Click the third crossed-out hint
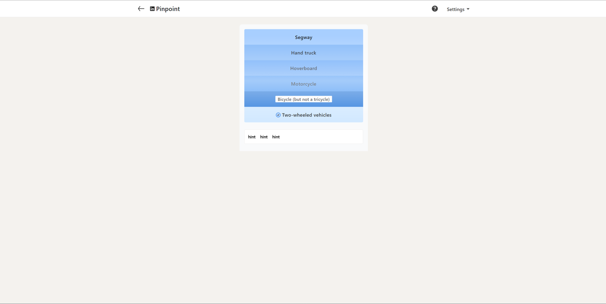Viewport: 606px width, 304px height. coord(276,137)
